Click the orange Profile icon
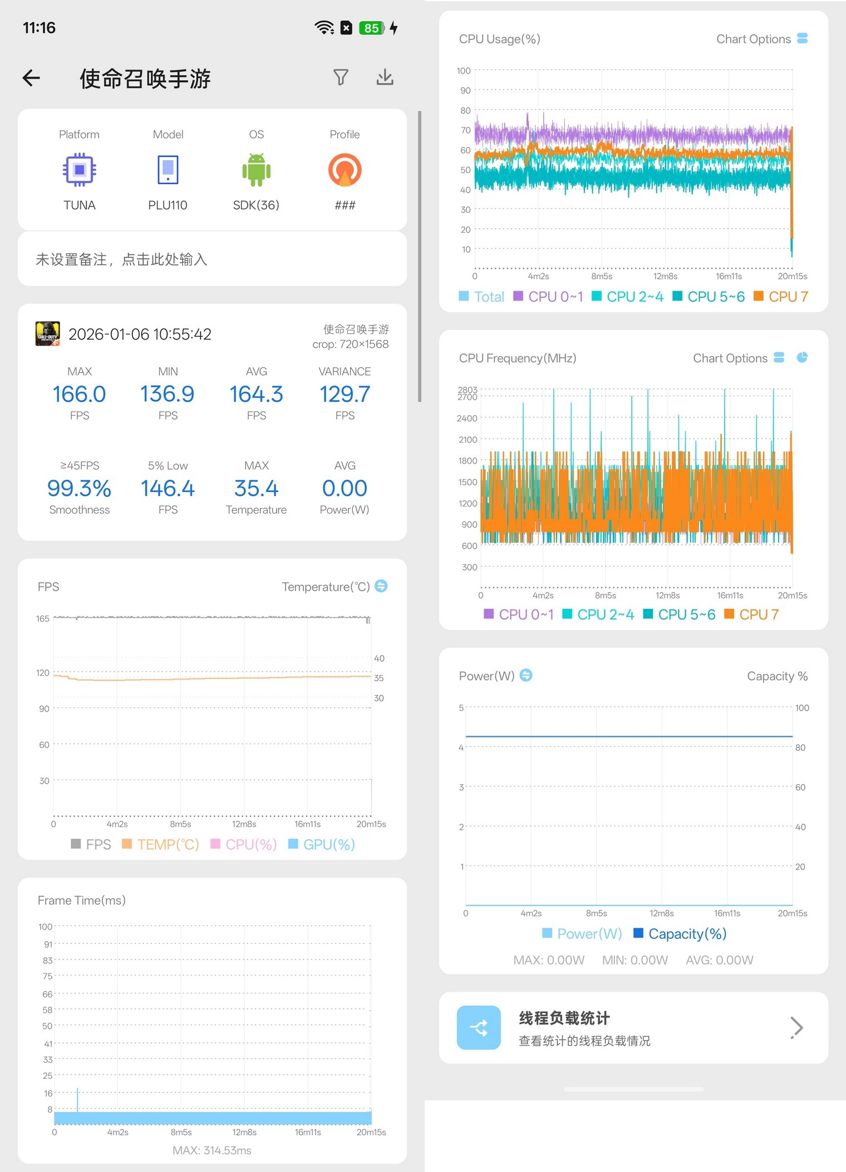This screenshot has height=1172, width=846. 345,170
